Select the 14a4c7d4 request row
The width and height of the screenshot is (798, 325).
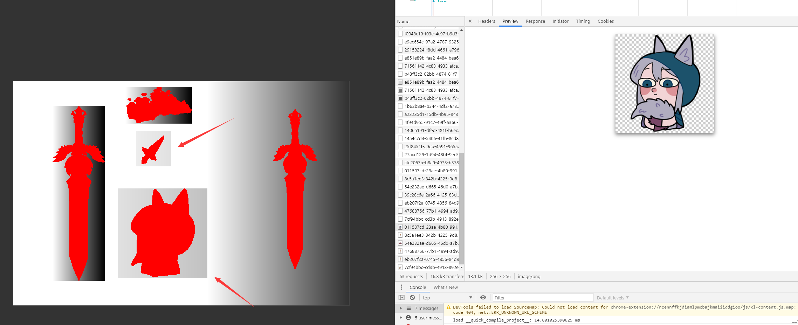pos(428,138)
